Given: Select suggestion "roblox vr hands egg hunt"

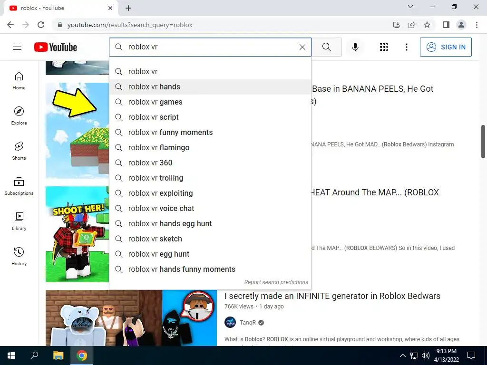Looking at the screenshot, I should (x=210, y=224).
